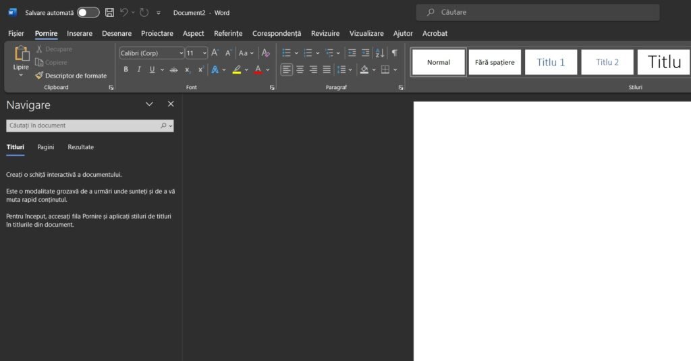Open Navigare pane options chevron
691x361 pixels.
pos(149,104)
